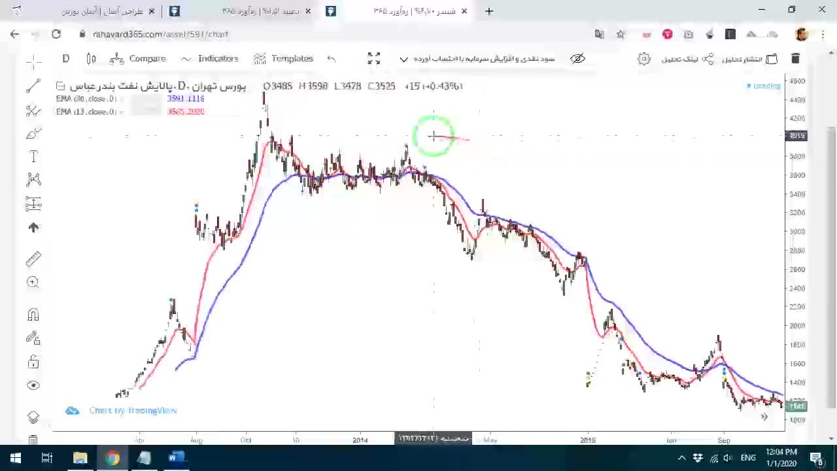The width and height of the screenshot is (837, 471).
Task: Open the Charts by TradingView link
Action: (122, 410)
